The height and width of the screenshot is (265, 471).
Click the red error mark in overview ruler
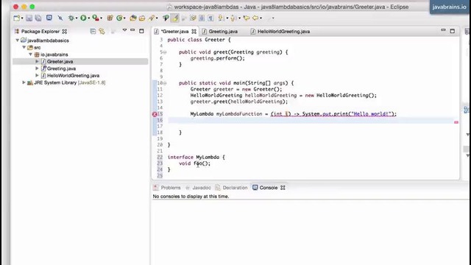tap(456, 122)
